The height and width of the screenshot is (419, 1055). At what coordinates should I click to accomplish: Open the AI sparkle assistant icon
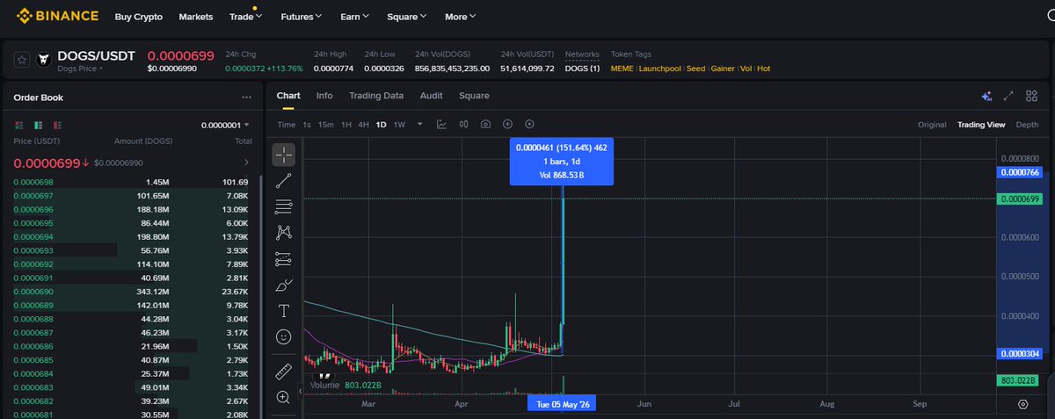tap(986, 96)
